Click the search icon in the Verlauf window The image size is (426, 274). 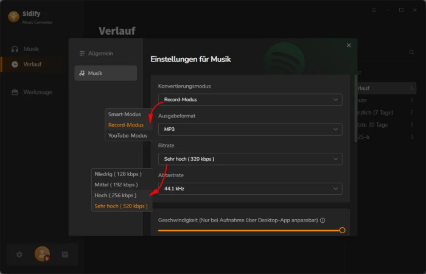pos(411,52)
